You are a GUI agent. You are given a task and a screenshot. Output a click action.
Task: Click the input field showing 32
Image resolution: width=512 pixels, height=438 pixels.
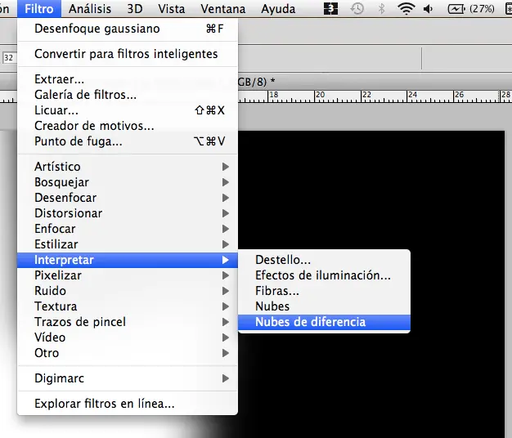[10, 58]
